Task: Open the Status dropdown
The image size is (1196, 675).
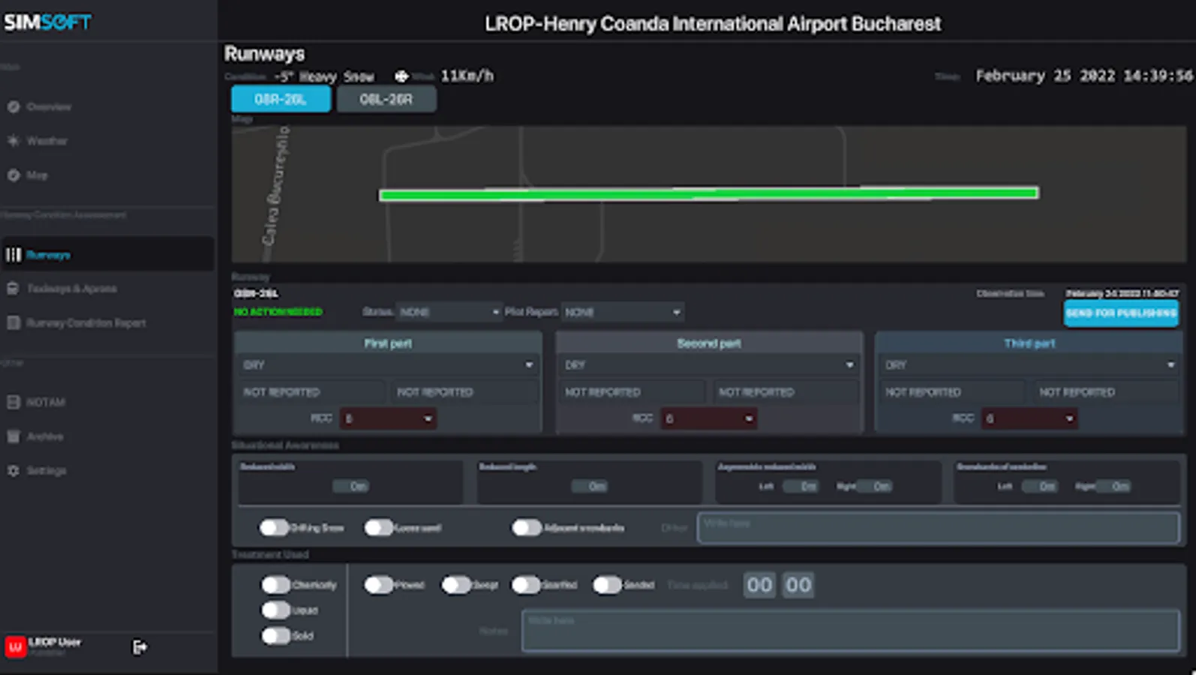Action: pos(449,312)
